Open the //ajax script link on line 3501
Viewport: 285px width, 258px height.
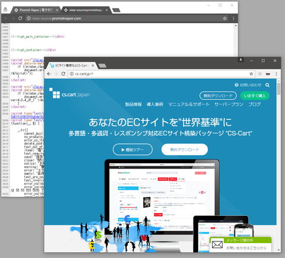pyautogui.click(x=38, y=87)
